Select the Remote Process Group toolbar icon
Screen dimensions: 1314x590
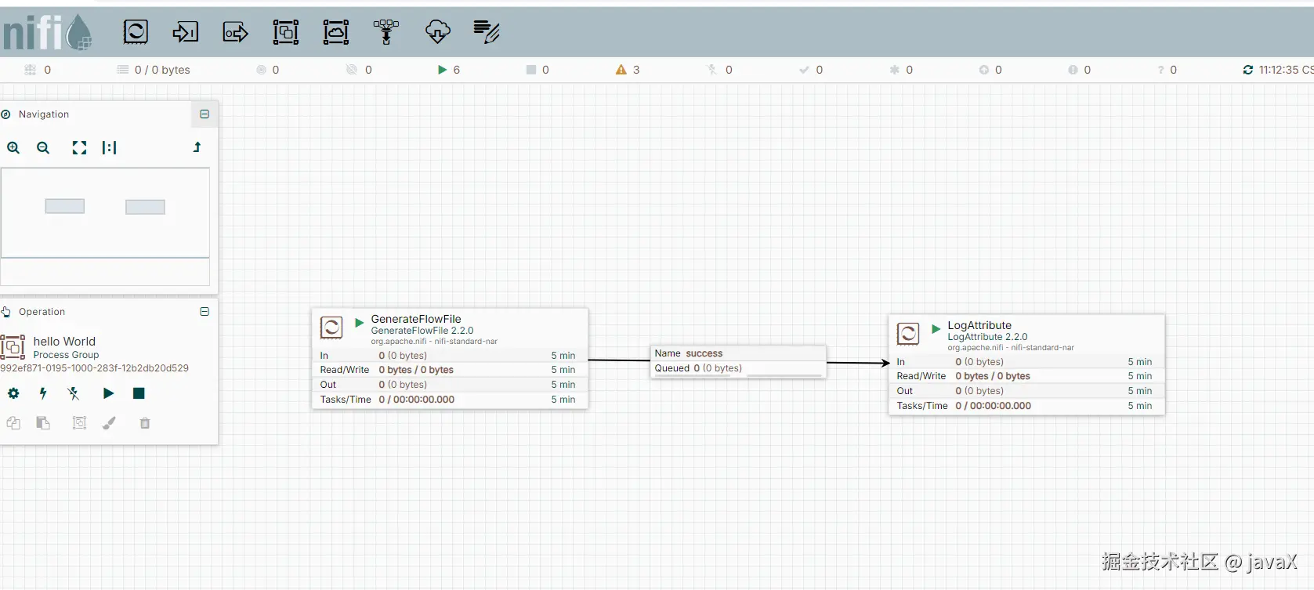[336, 32]
